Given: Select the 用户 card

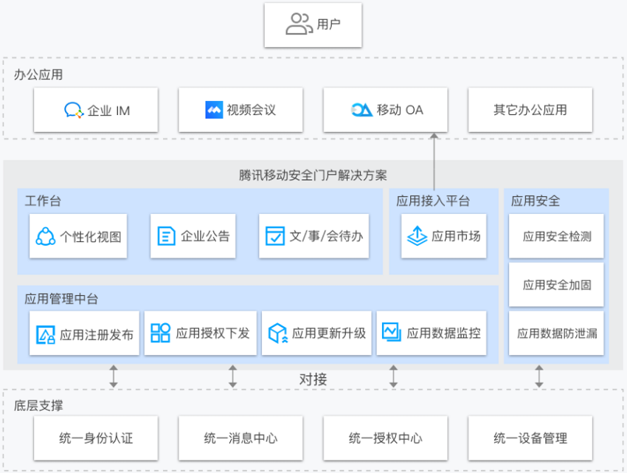Looking at the screenshot, I should 313,25.
